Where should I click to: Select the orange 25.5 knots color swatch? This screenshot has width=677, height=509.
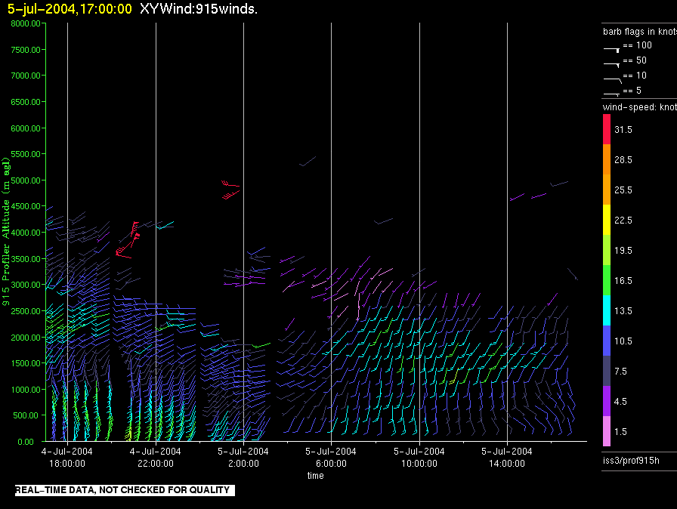[607, 190]
